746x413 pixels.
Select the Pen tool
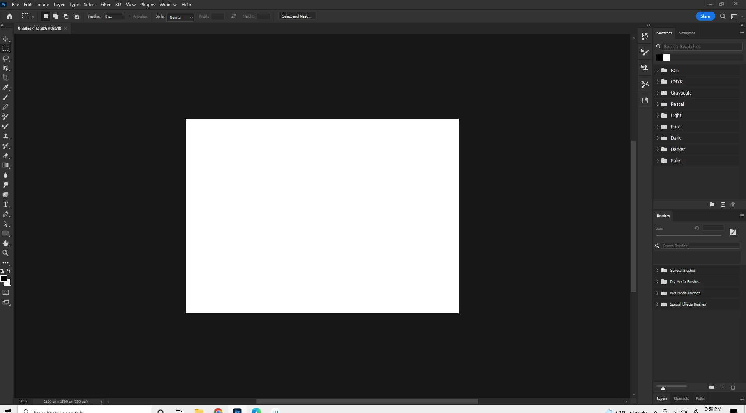coord(5,214)
